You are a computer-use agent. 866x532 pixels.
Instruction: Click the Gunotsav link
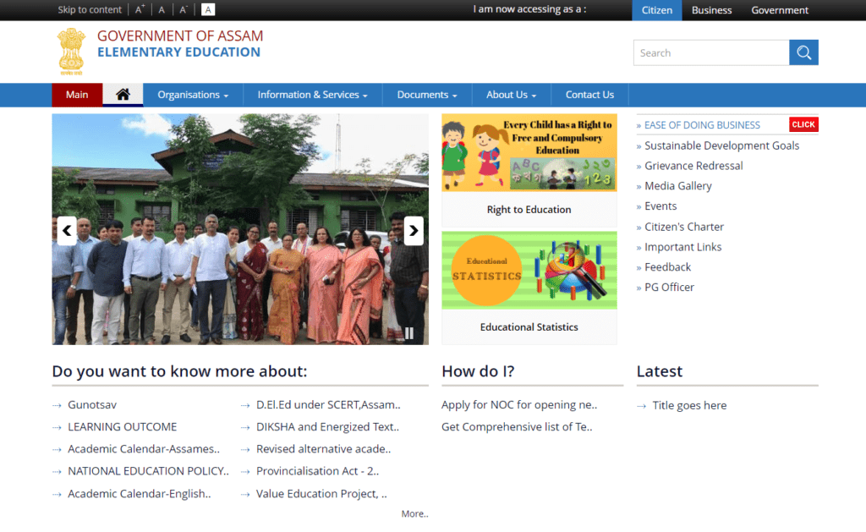point(91,404)
